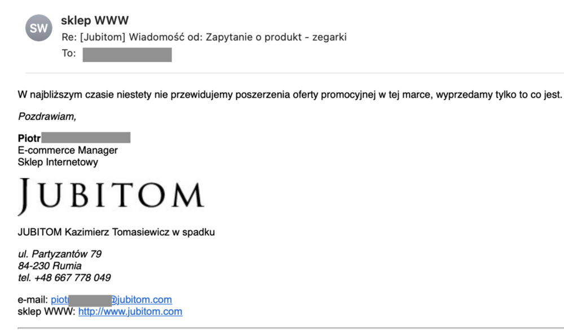Open the piotr@jubitom.com email link
The image size is (564, 330).
pos(112,300)
